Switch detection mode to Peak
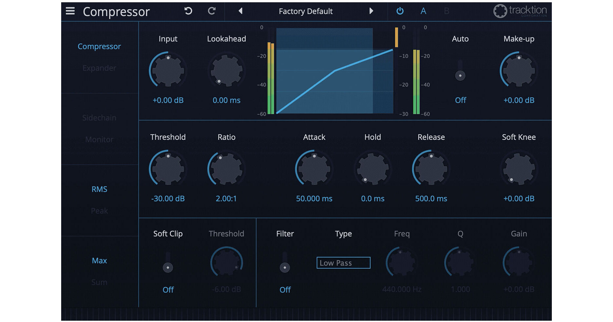 click(x=99, y=211)
